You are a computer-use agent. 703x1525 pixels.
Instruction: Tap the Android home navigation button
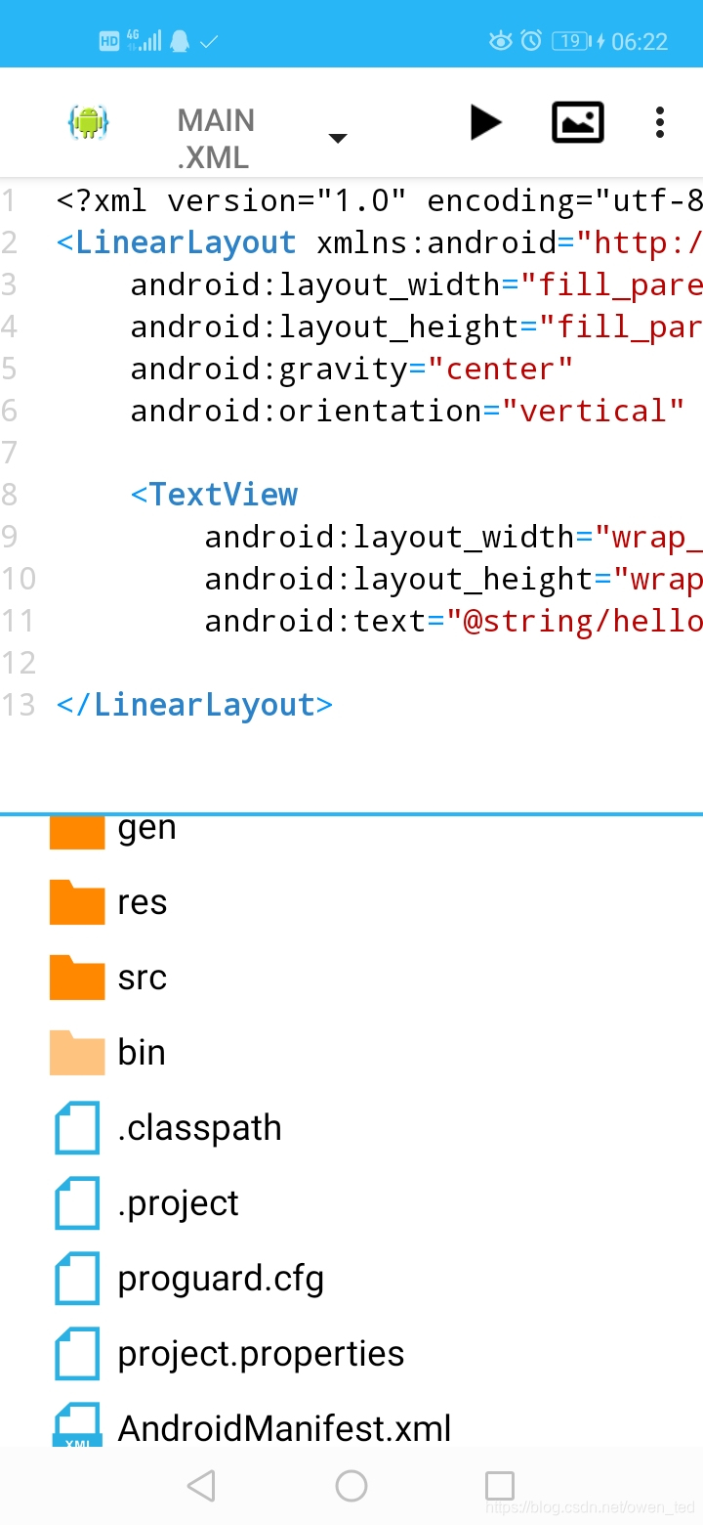point(351,1486)
